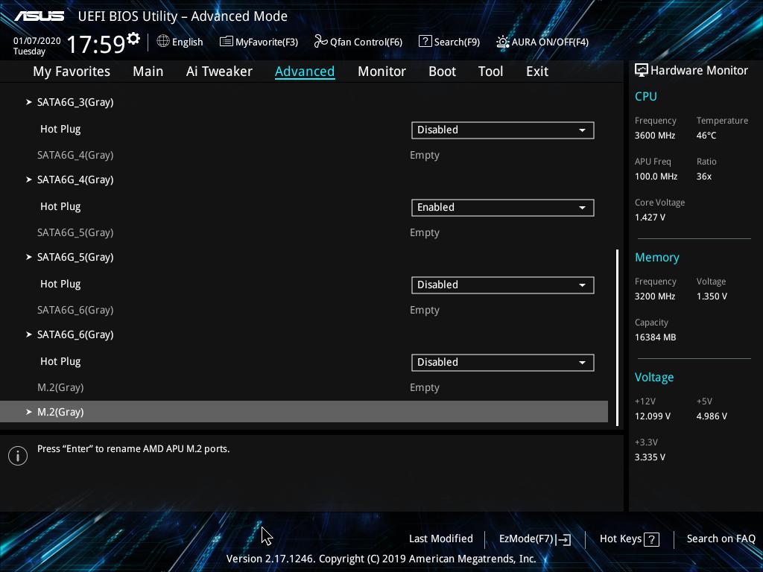Switch to EzMode(F7)
The height and width of the screenshot is (572, 763).
click(535, 539)
